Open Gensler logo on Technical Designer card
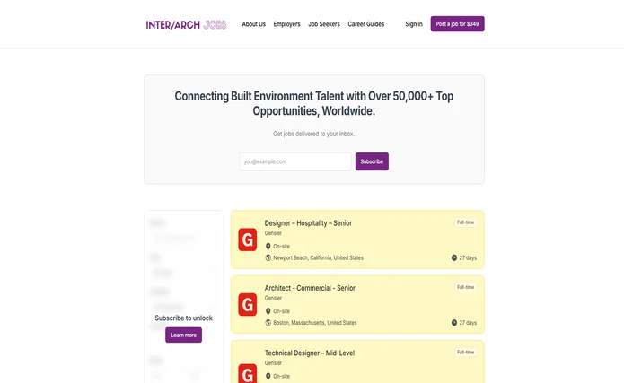This screenshot has height=383, width=624. [x=247, y=373]
